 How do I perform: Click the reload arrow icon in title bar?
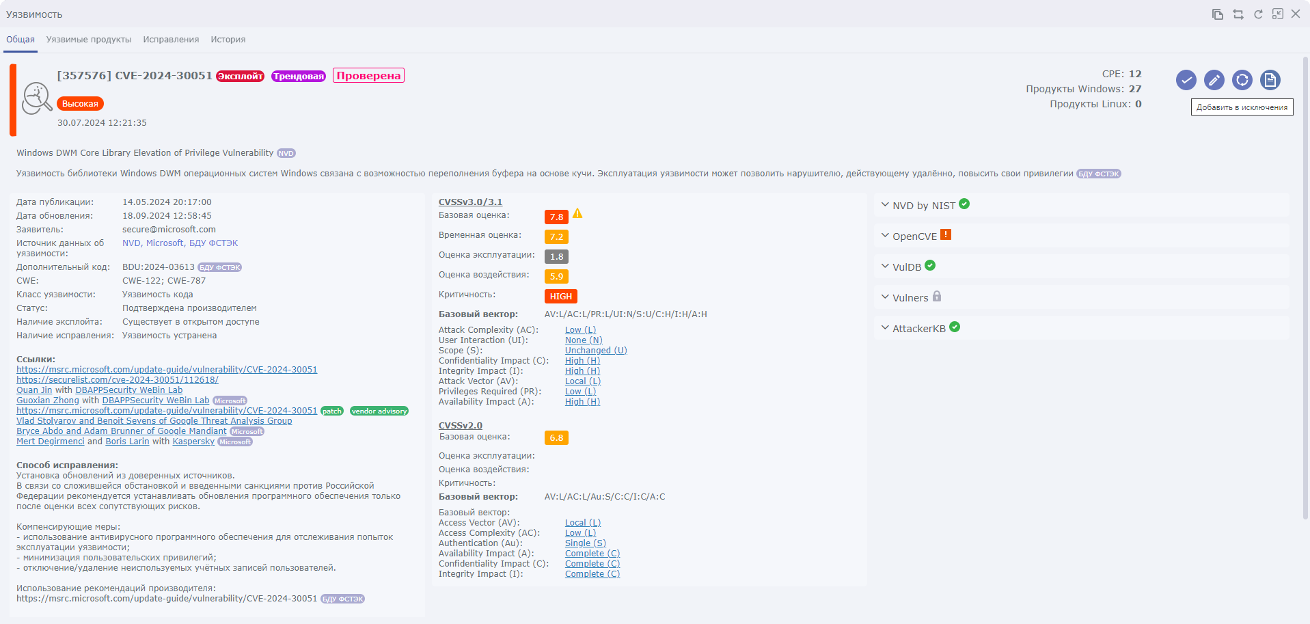click(x=1258, y=14)
